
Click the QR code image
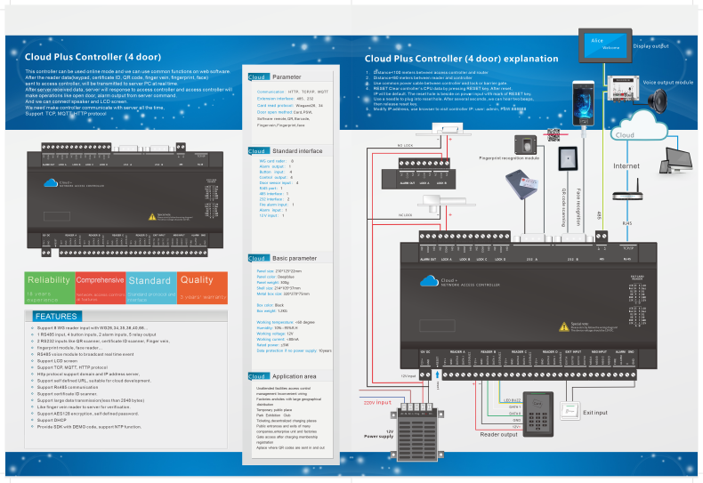coord(552,135)
